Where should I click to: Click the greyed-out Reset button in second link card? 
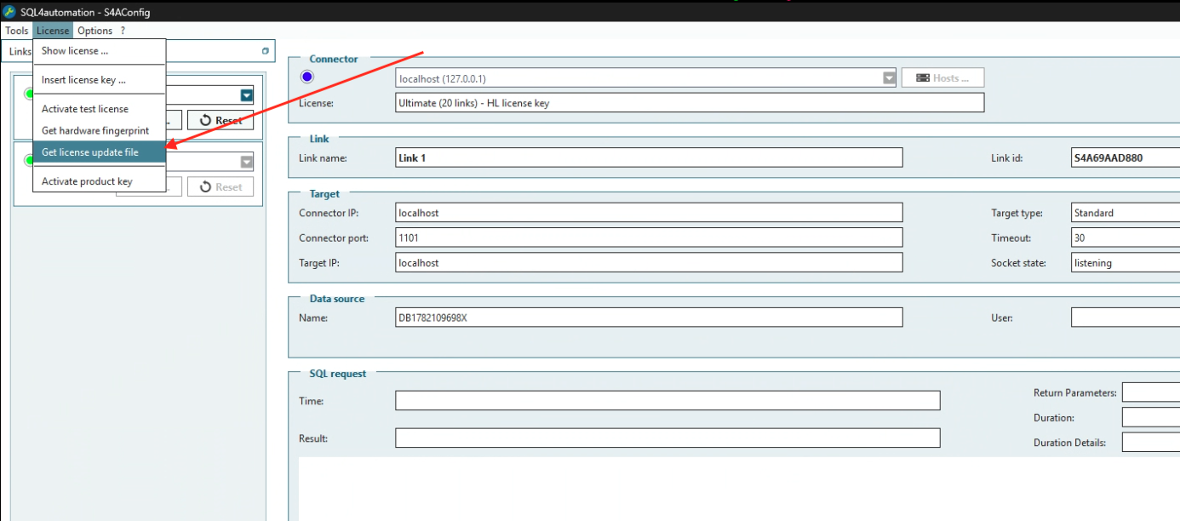pyautogui.click(x=221, y=186)
